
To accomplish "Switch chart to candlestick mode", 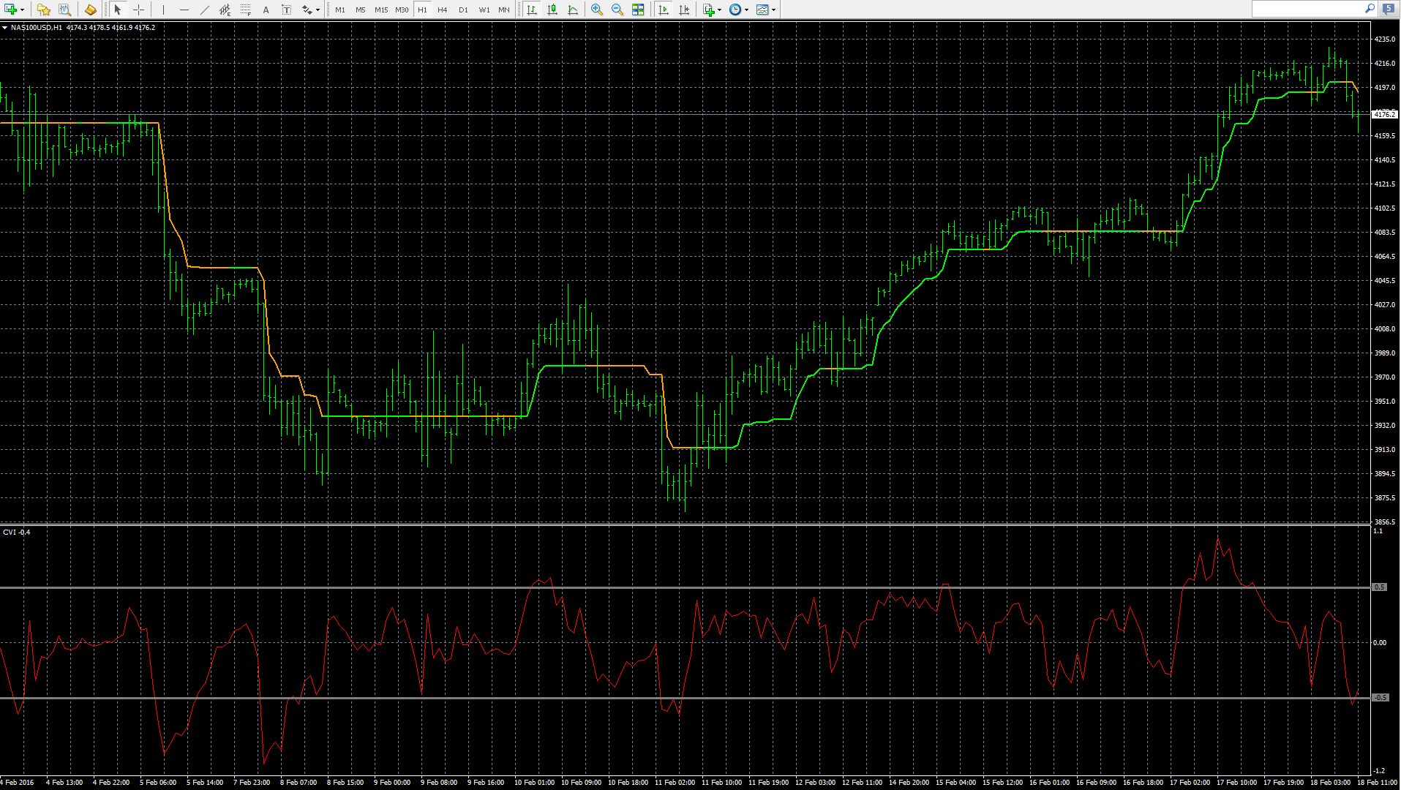I will tap(552, 10).
